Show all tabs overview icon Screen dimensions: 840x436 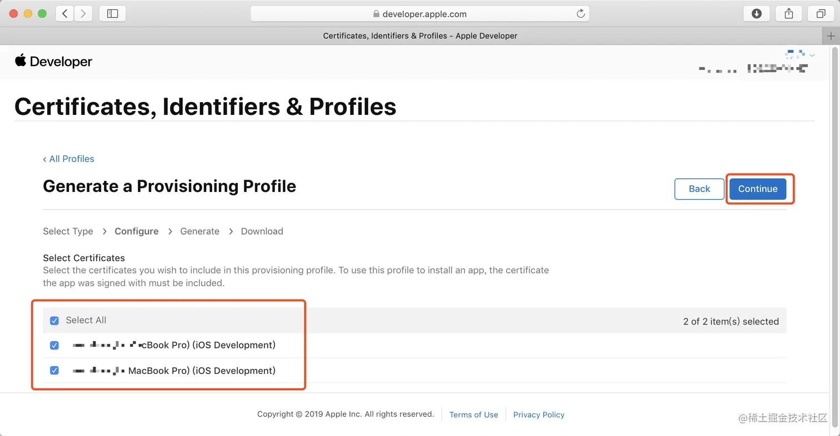821,14
